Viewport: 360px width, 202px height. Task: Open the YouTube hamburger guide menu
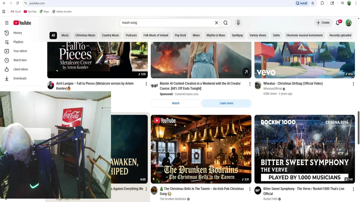point(7,23)
